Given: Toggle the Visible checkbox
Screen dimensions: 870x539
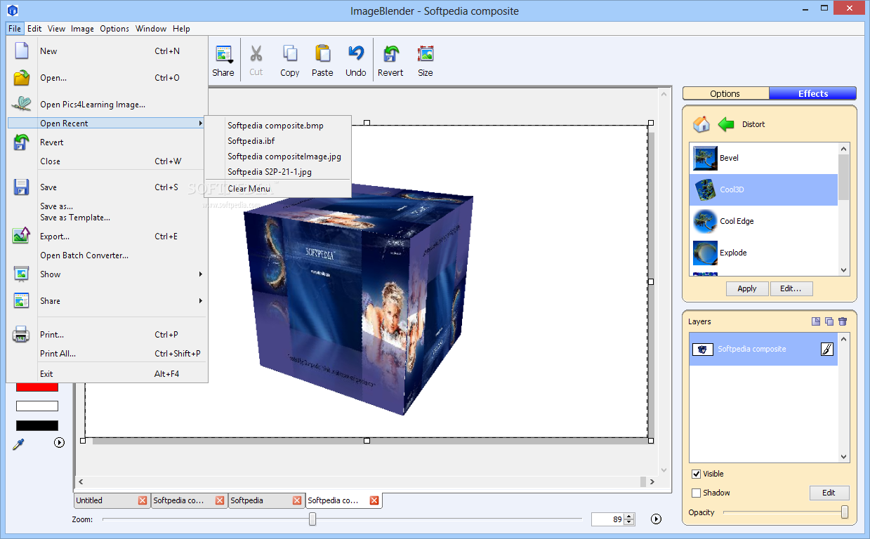Looking at the screenshot, I should (696, 474).
